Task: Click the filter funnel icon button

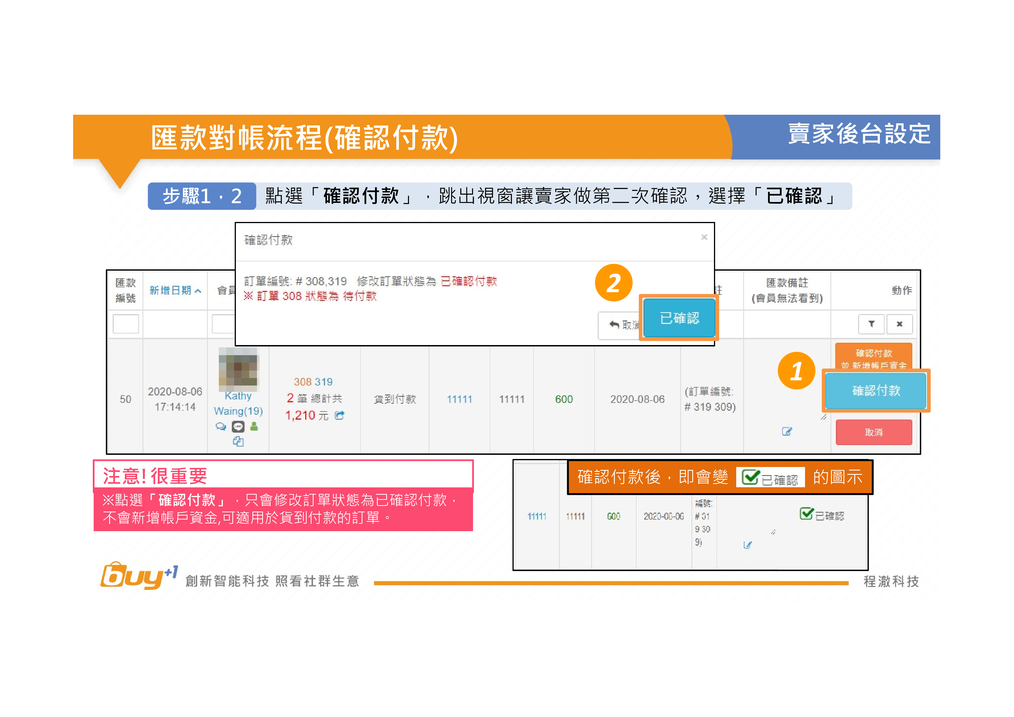Action: (871, 324)
